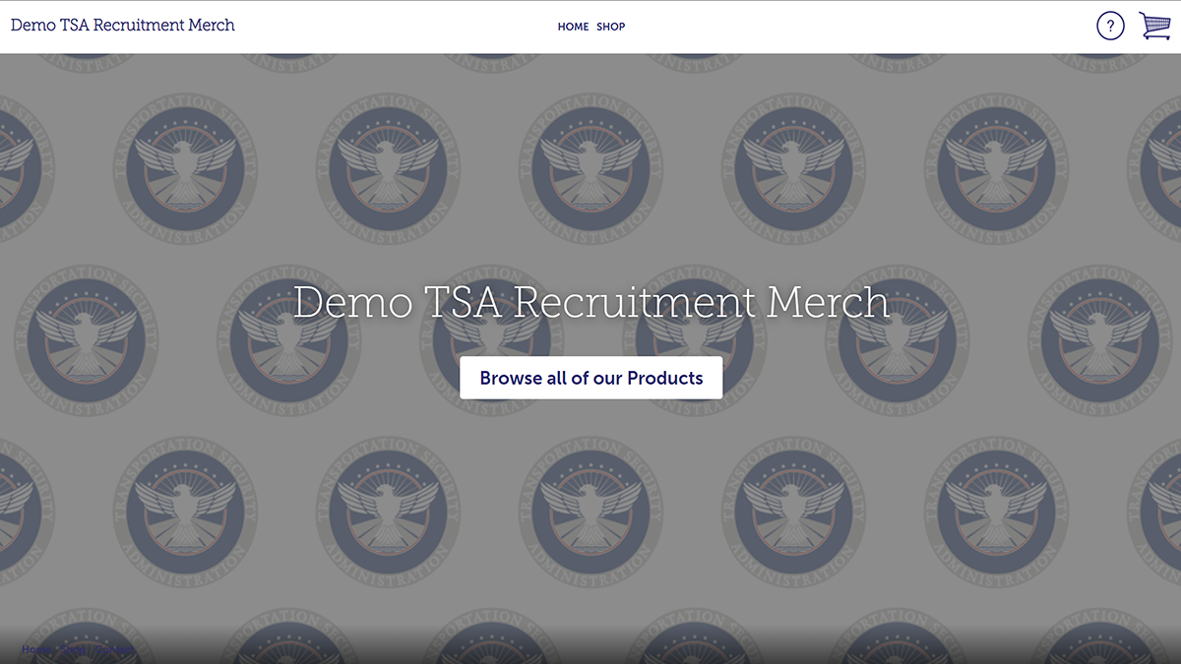Click the blank header area between site title and HOME
Image resolution: width=1181 pixels, height=664 pixels.
click(396, 27)
